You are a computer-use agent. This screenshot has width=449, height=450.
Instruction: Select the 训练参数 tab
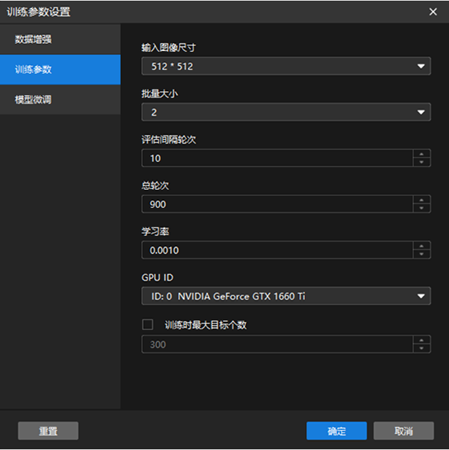pyautogui.click(x=60, y=70)
